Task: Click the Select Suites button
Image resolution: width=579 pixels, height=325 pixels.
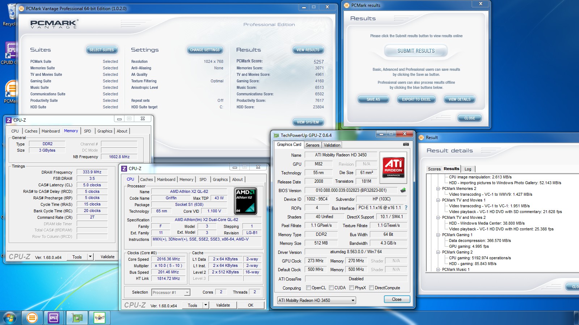Action: (x=102, y=50)
